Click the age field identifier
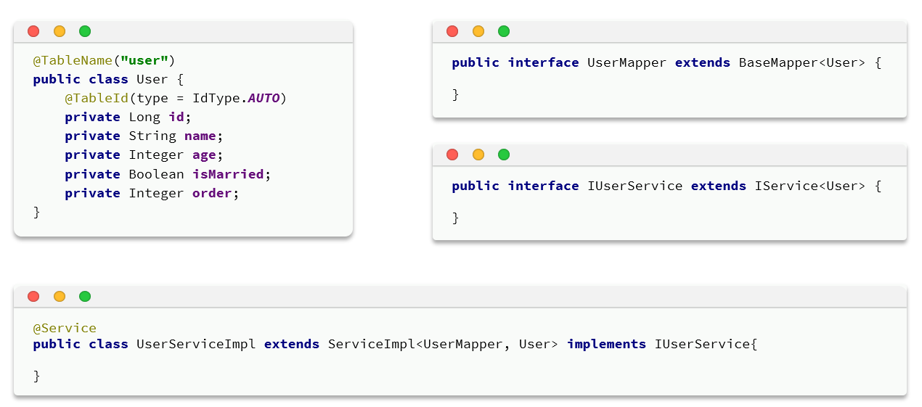The image size is (922, 407). (204, 155)
